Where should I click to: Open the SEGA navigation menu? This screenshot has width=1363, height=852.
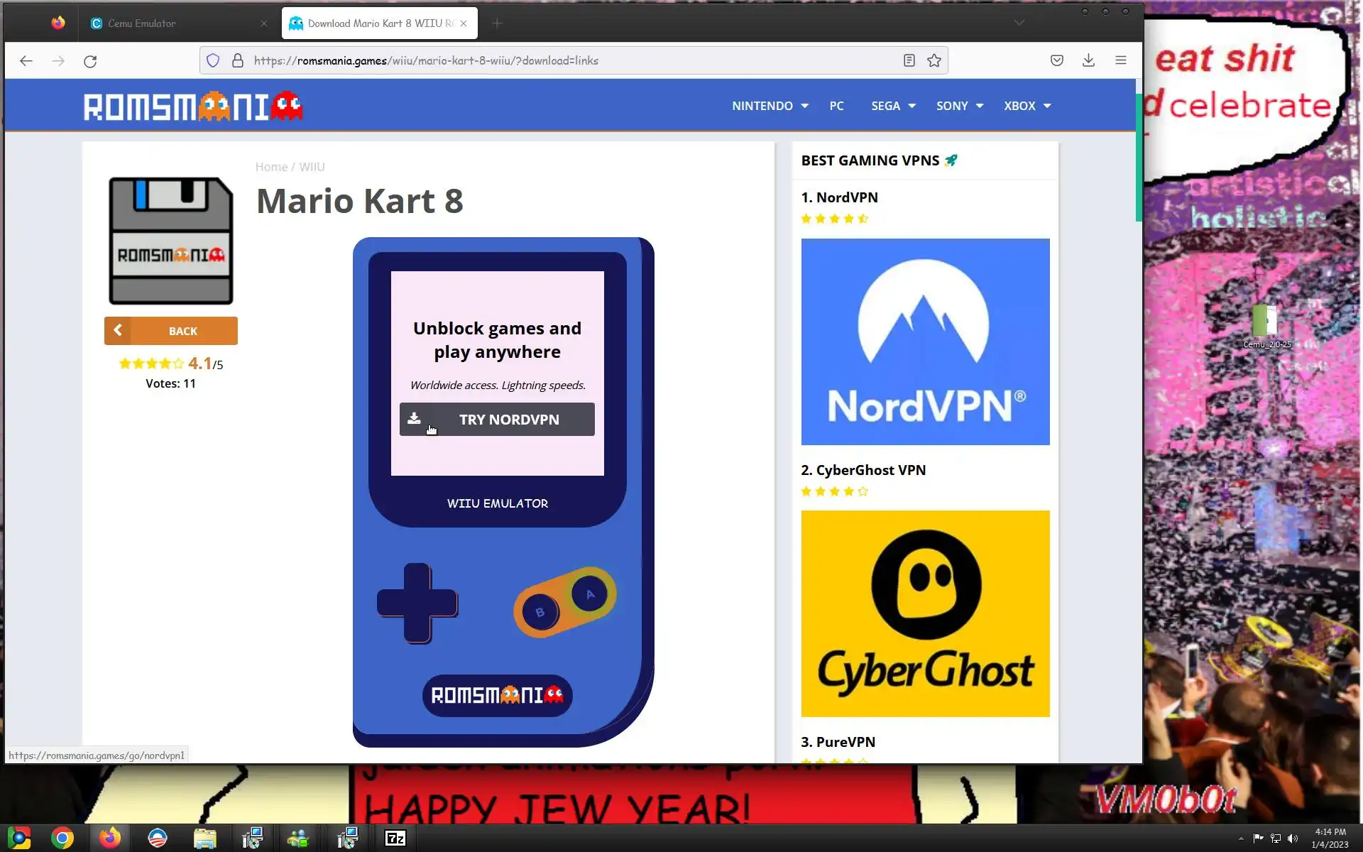coord(892,106)
